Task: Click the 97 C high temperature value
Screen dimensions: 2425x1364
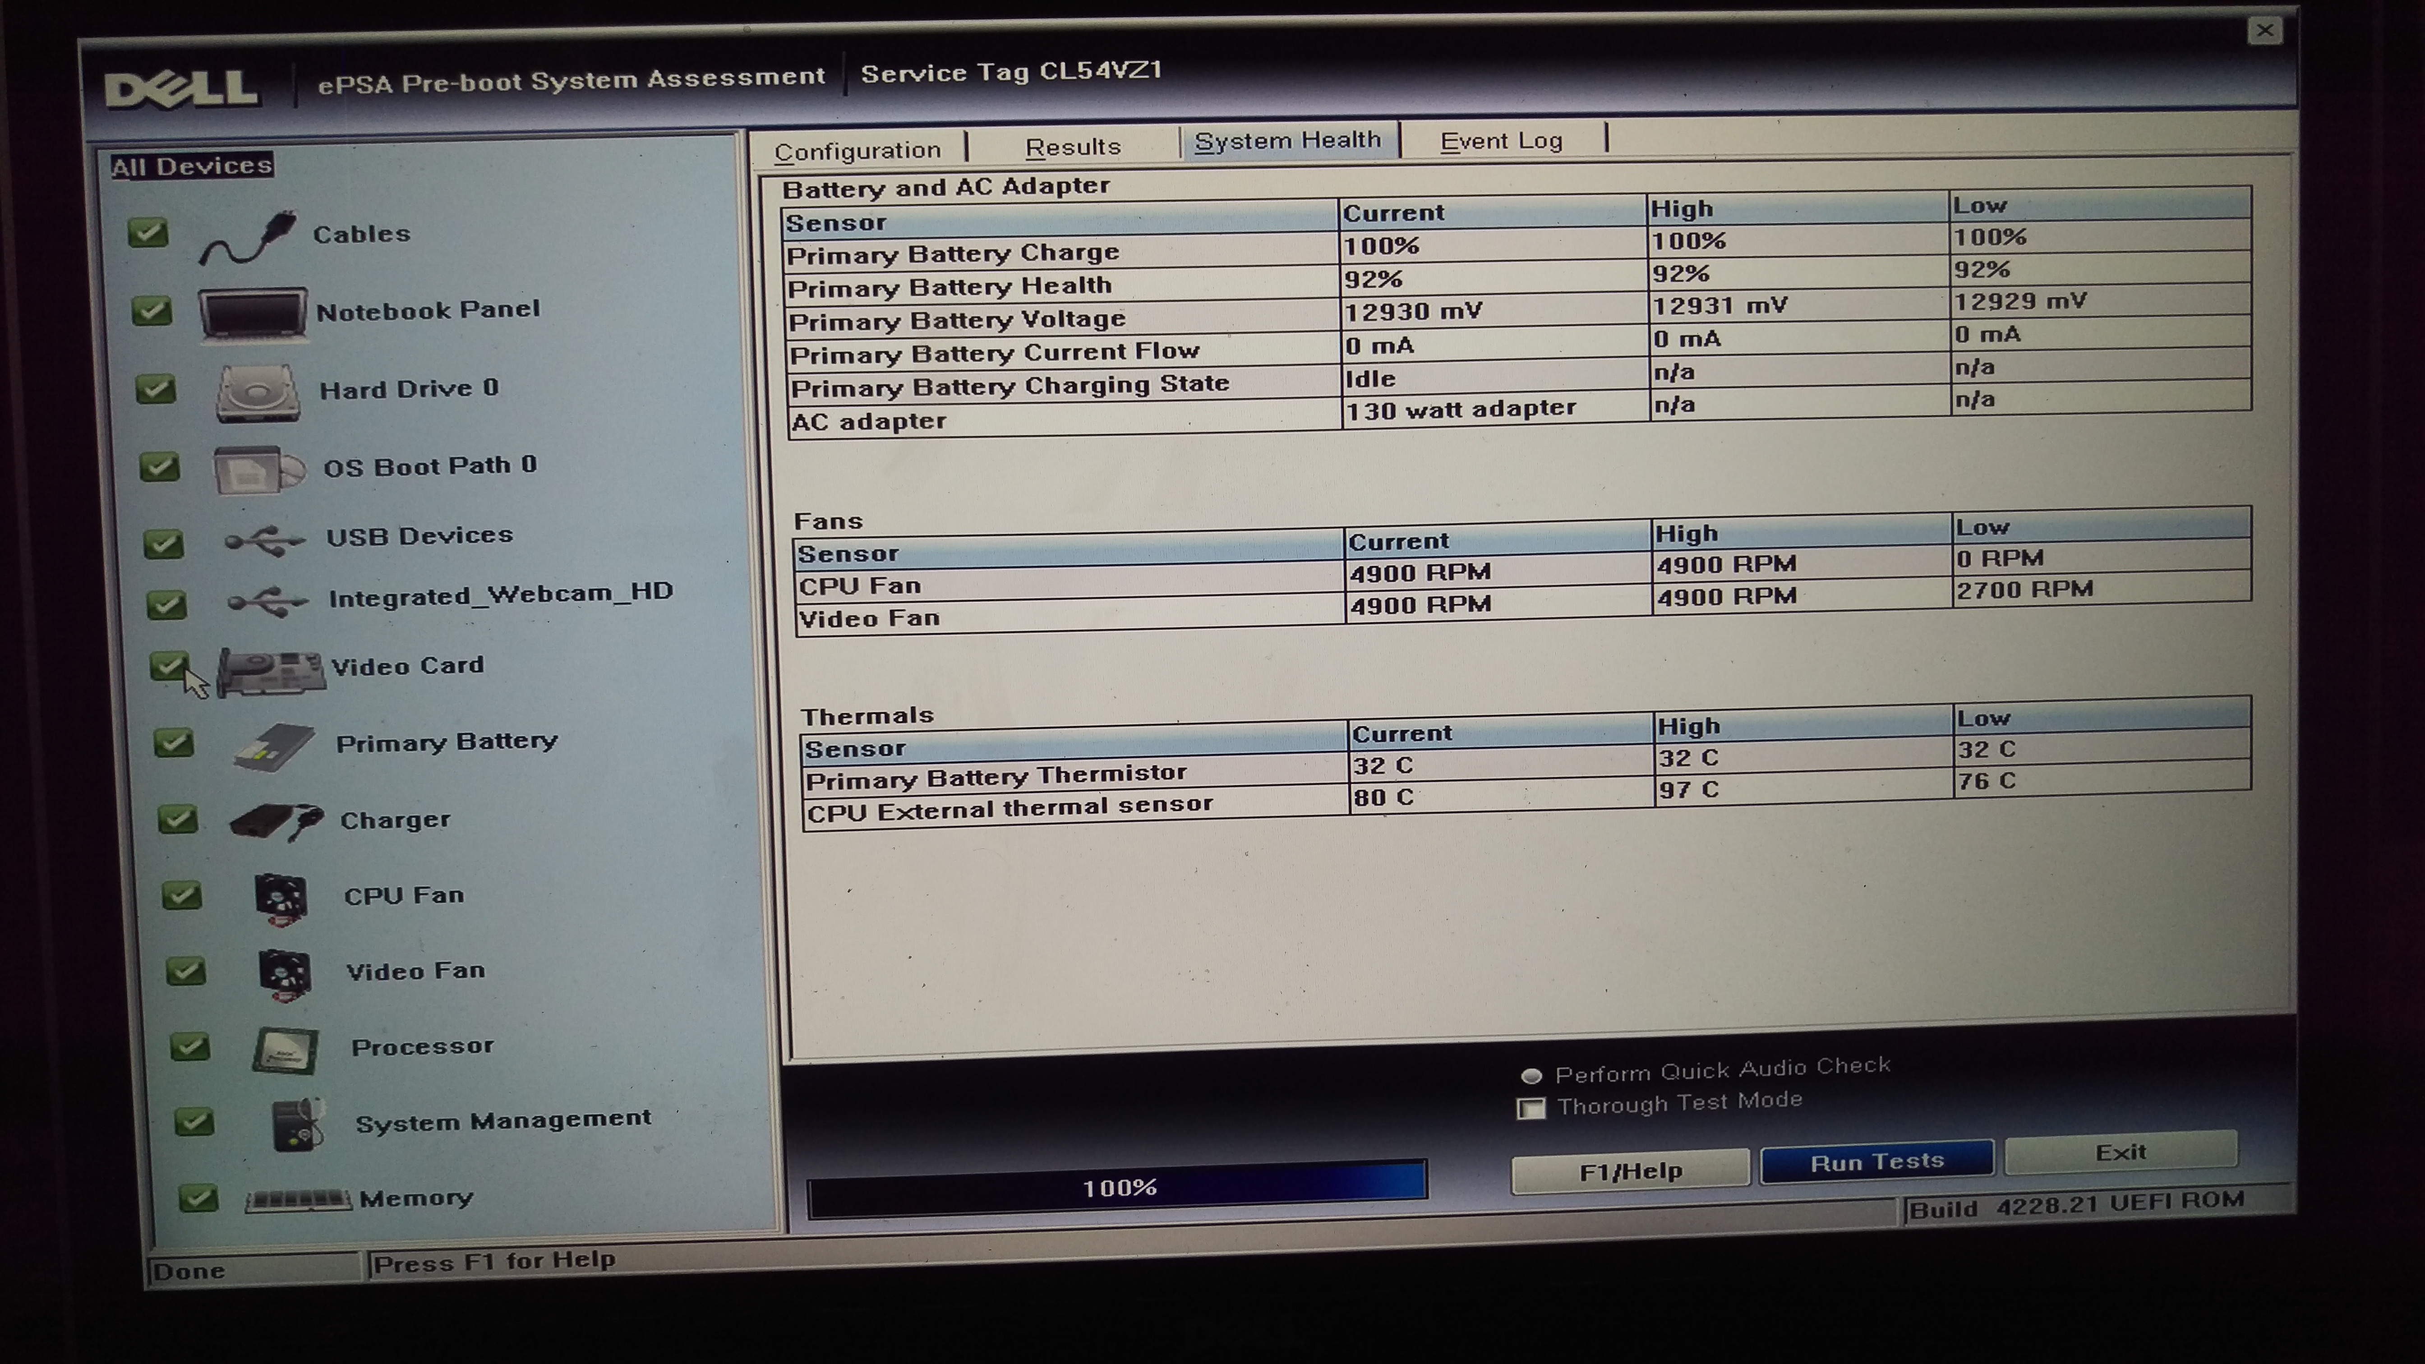Action: coord(1689,789)
